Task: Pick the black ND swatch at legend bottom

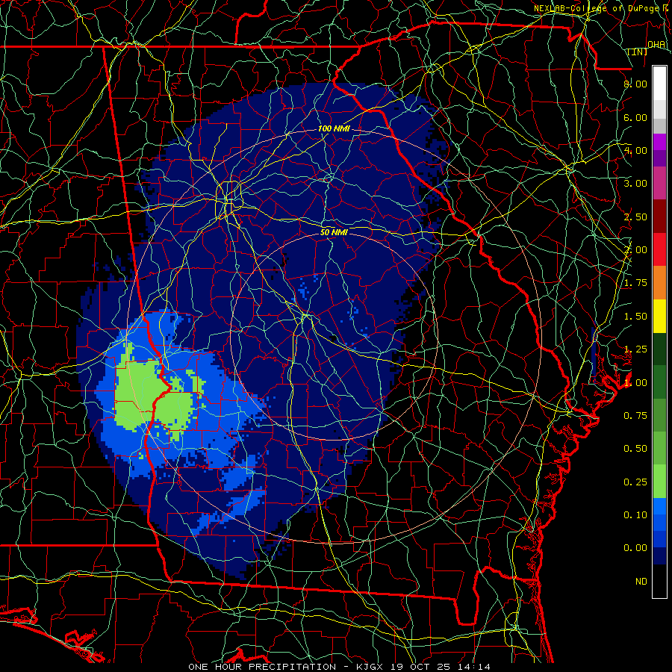Action: pos(659,581)
